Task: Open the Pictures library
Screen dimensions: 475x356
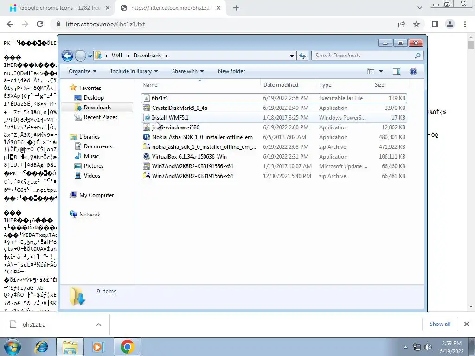Action: coord(93,166)
